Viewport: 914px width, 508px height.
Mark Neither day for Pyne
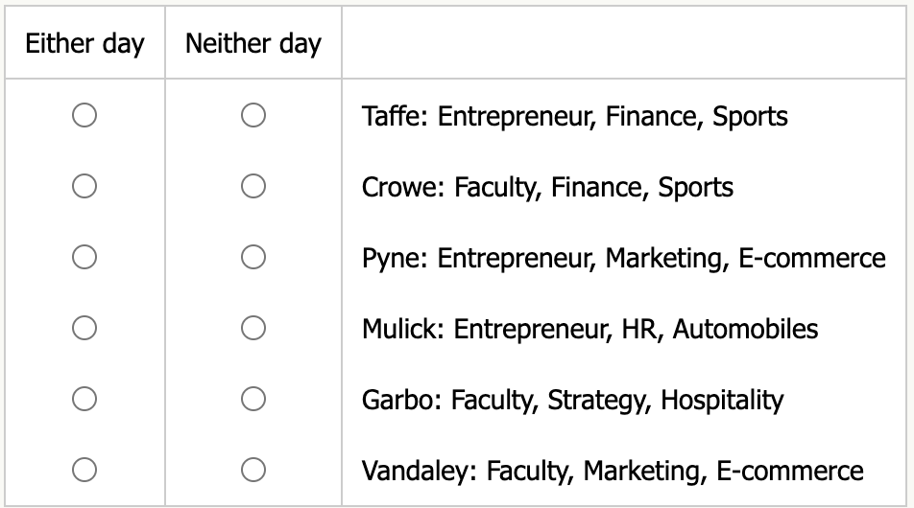(x=253, y=258)
